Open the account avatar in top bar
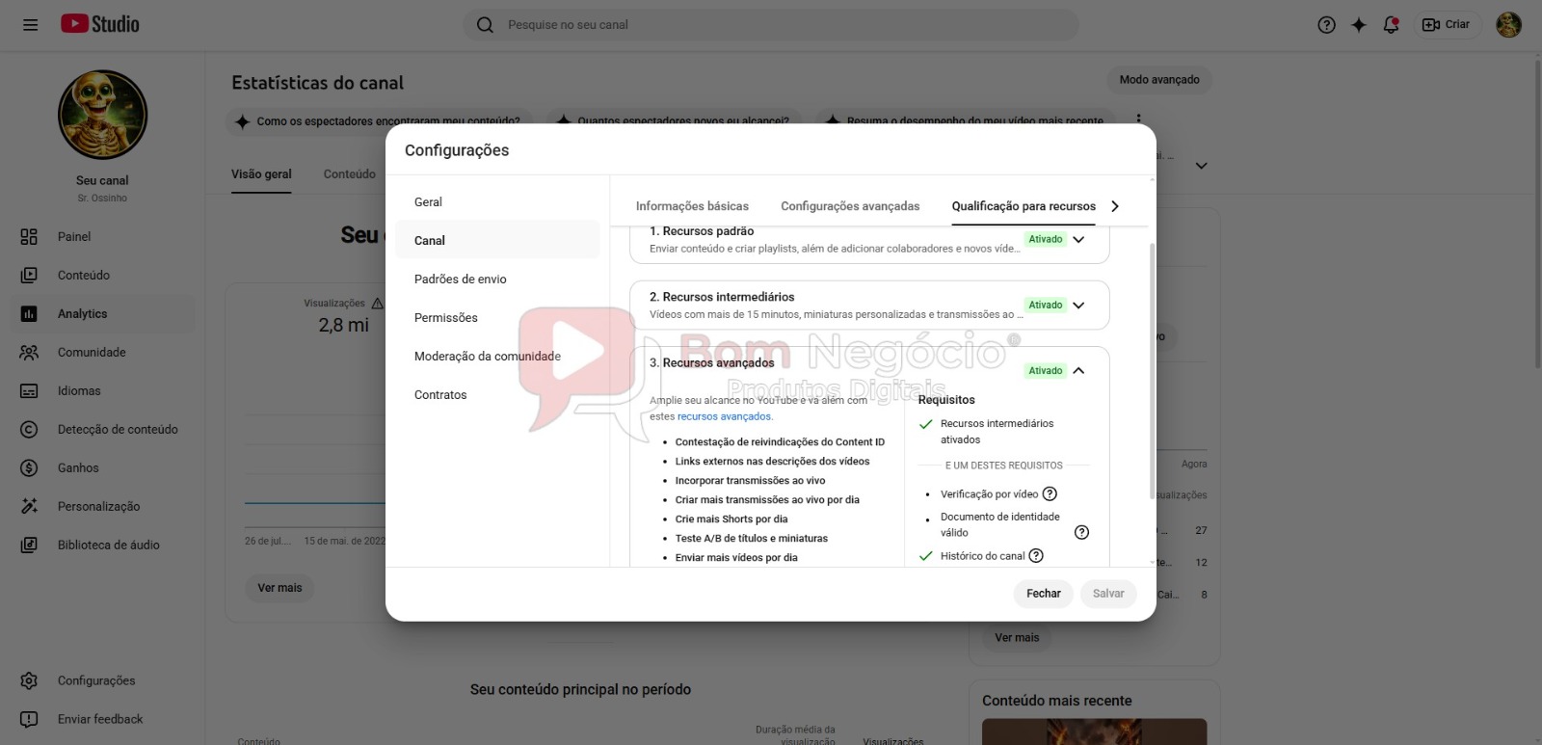Screen dimensions: 1542x745 point(1508,25)
